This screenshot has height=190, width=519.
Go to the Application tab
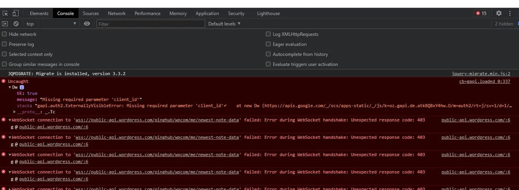pyautogui.click(x=207, y=13)
